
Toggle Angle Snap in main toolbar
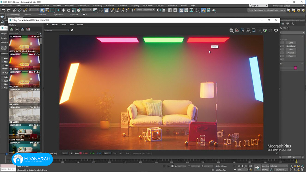[x=117, y=10]
